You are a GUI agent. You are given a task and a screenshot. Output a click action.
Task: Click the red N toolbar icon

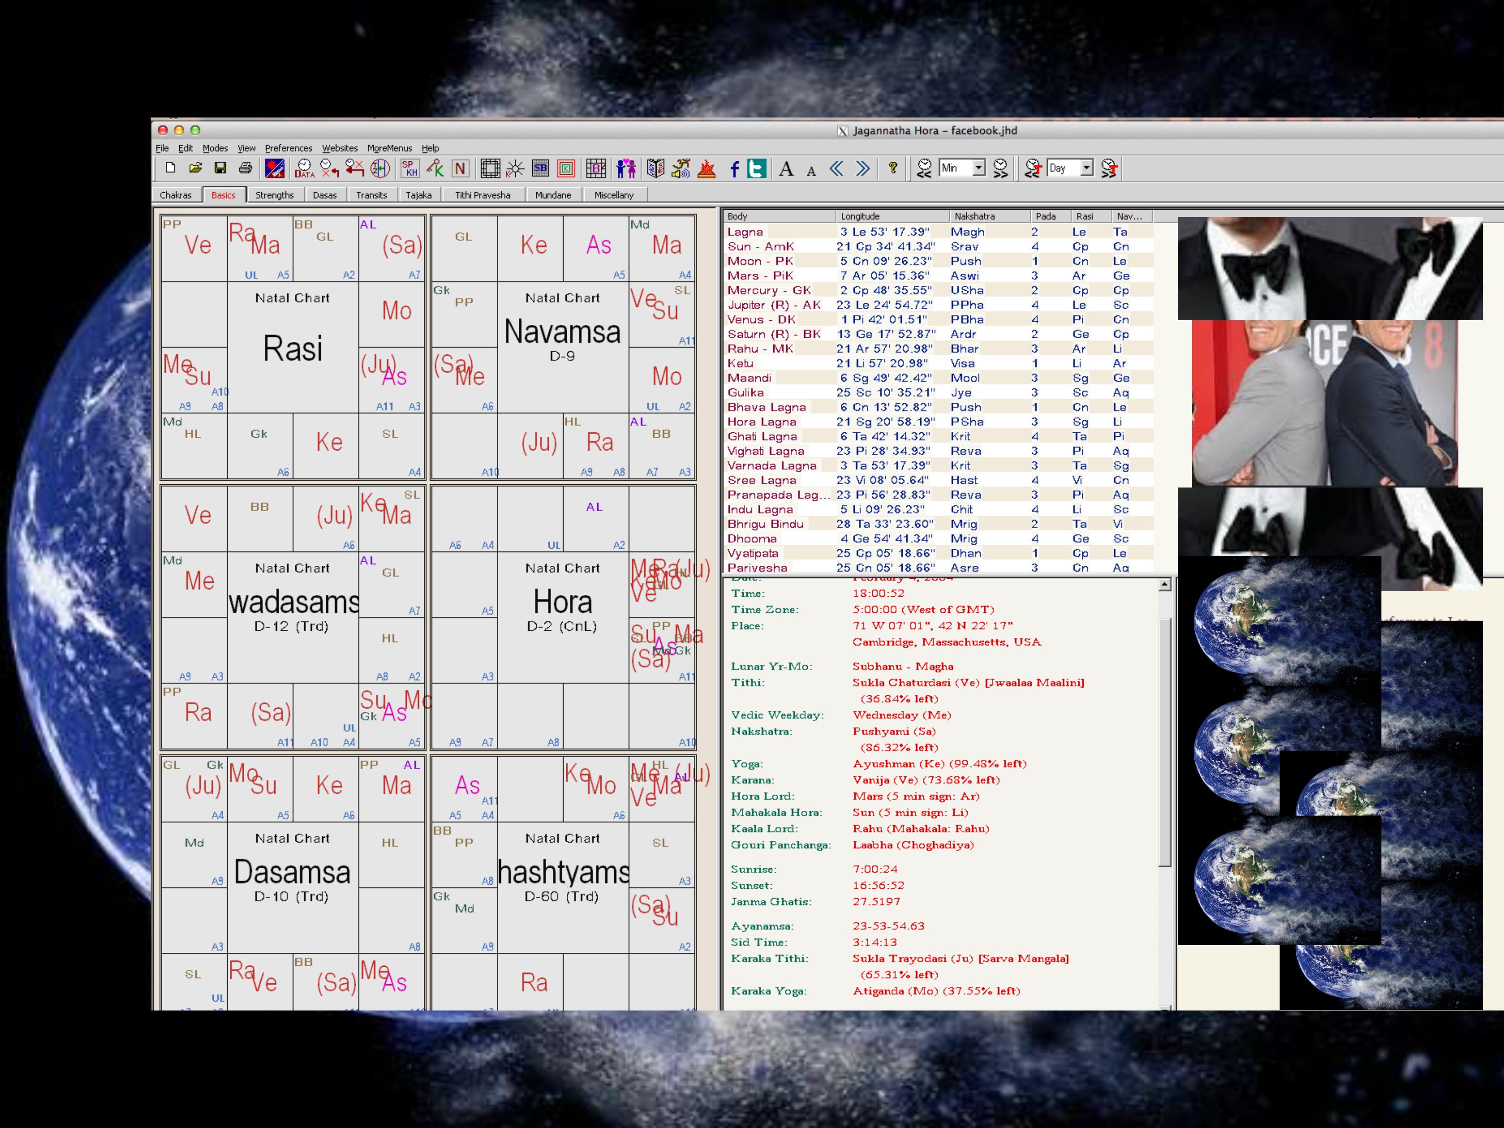coord(460,168)
